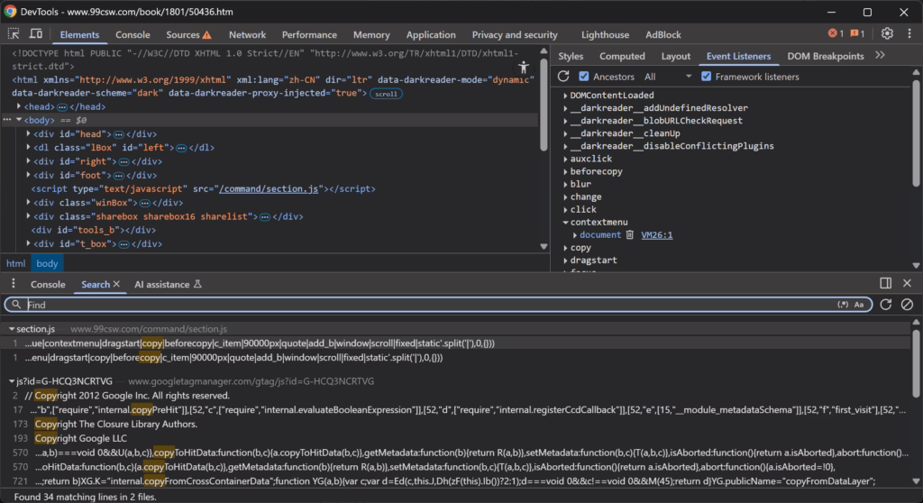Open the Privacy and security tab
This screenshot has height=503, width=923.
515,35
